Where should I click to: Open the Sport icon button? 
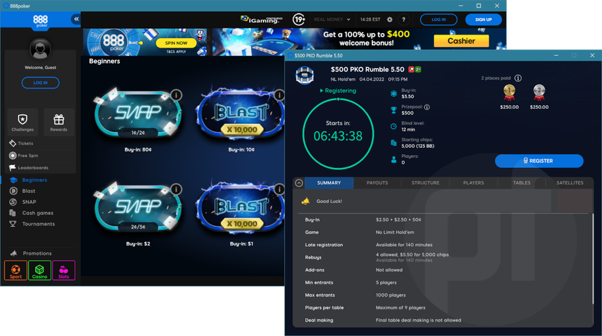(x=16, y=270)
